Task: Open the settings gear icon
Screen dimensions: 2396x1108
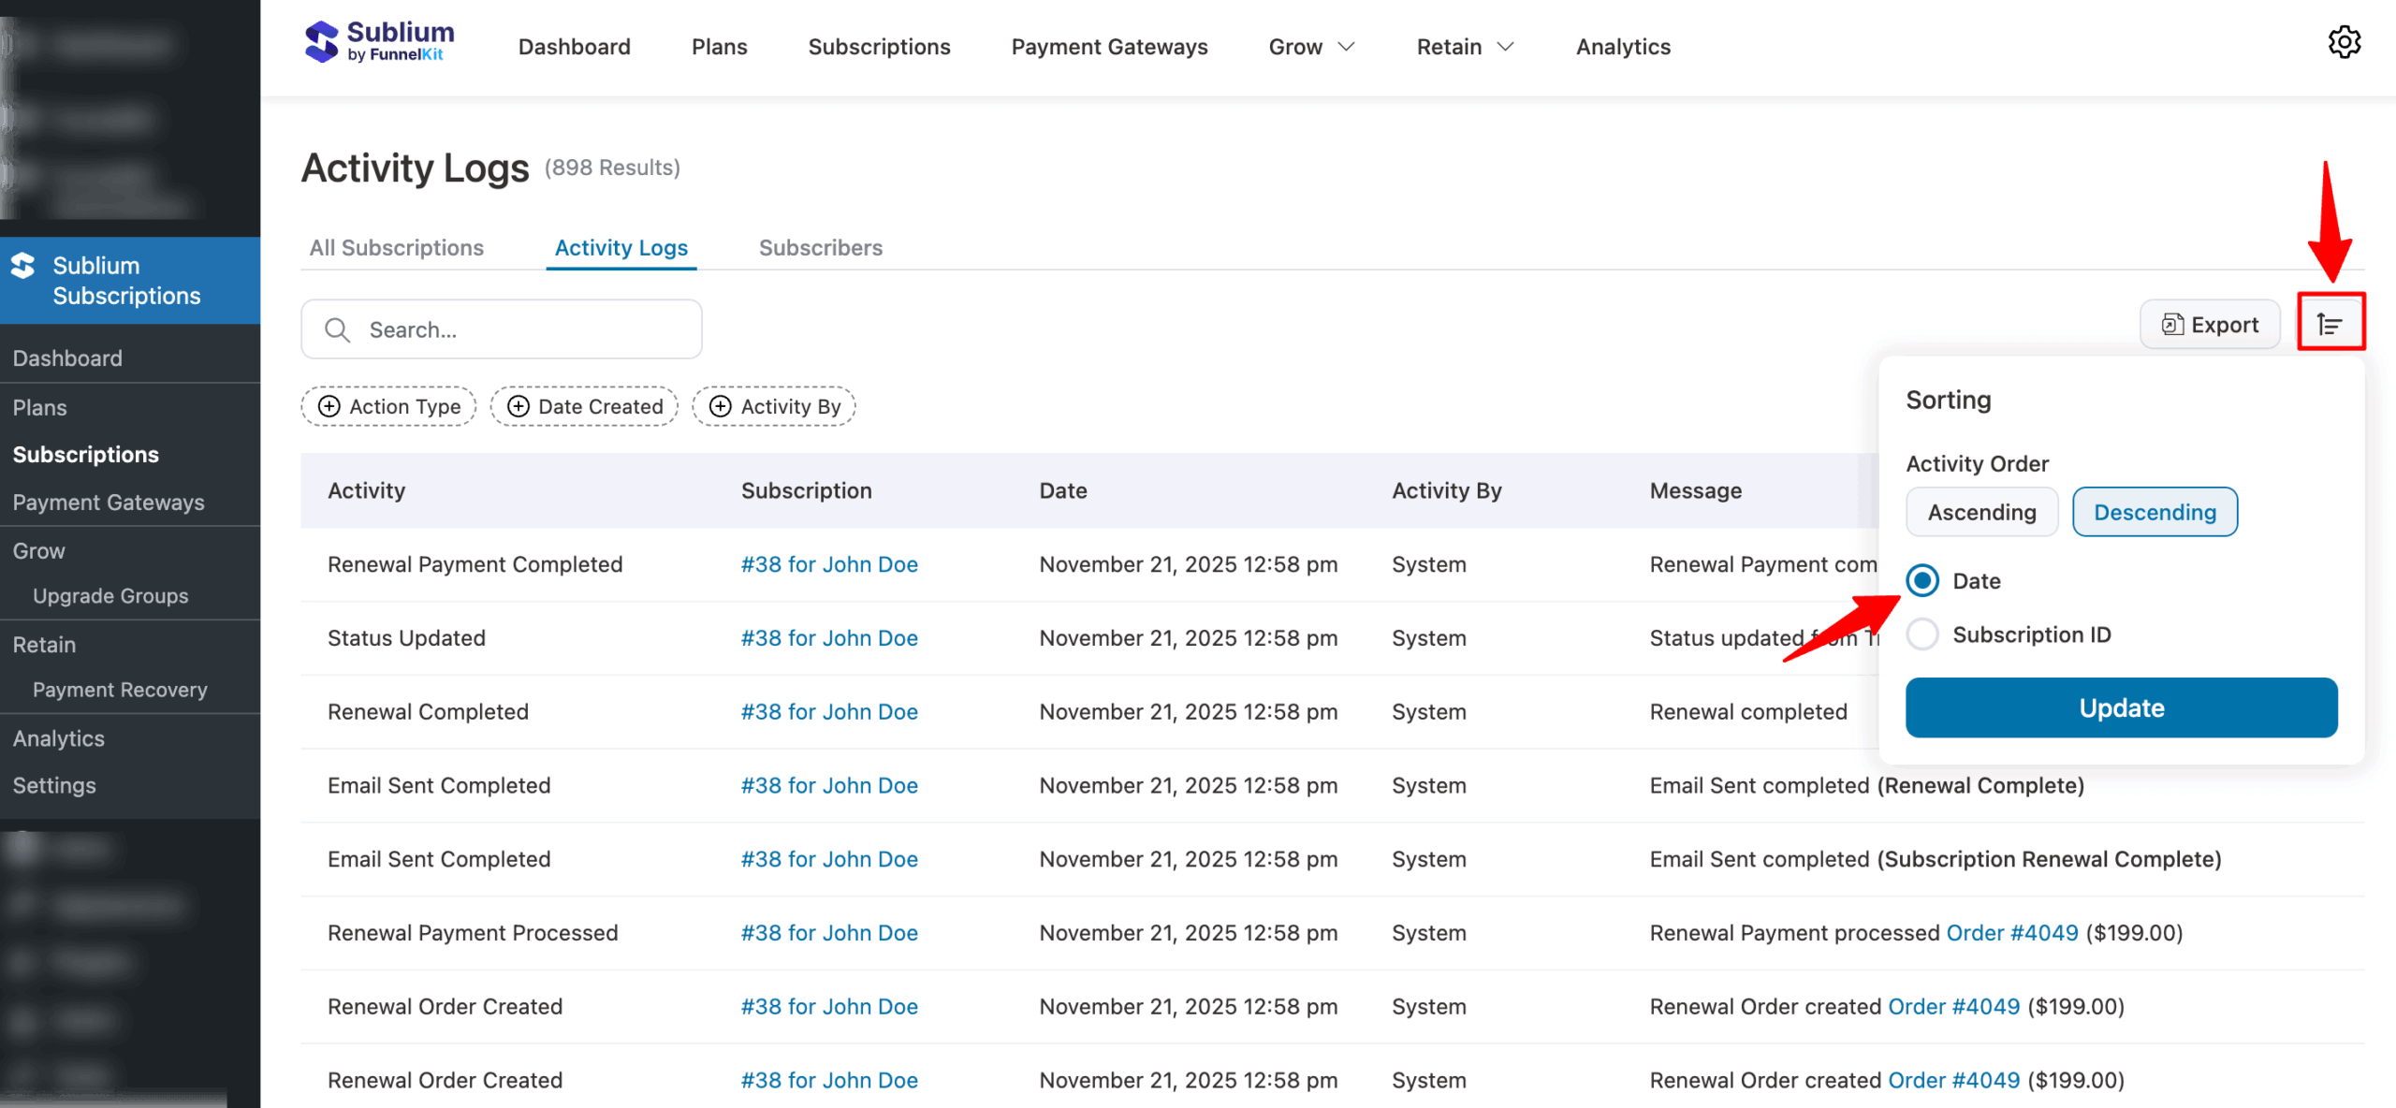Action: pyautogui.click(x=2345, y=42)
